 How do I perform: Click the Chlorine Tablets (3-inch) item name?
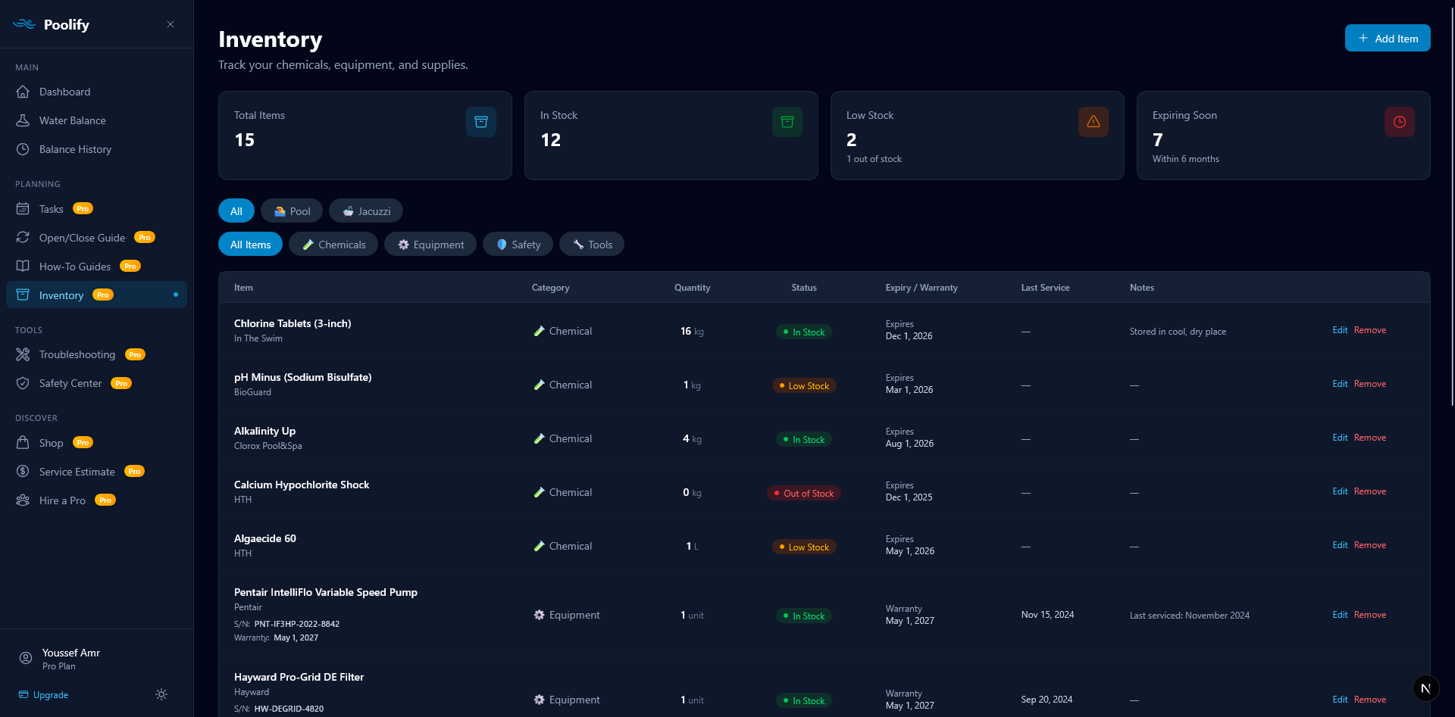(293, 323)
